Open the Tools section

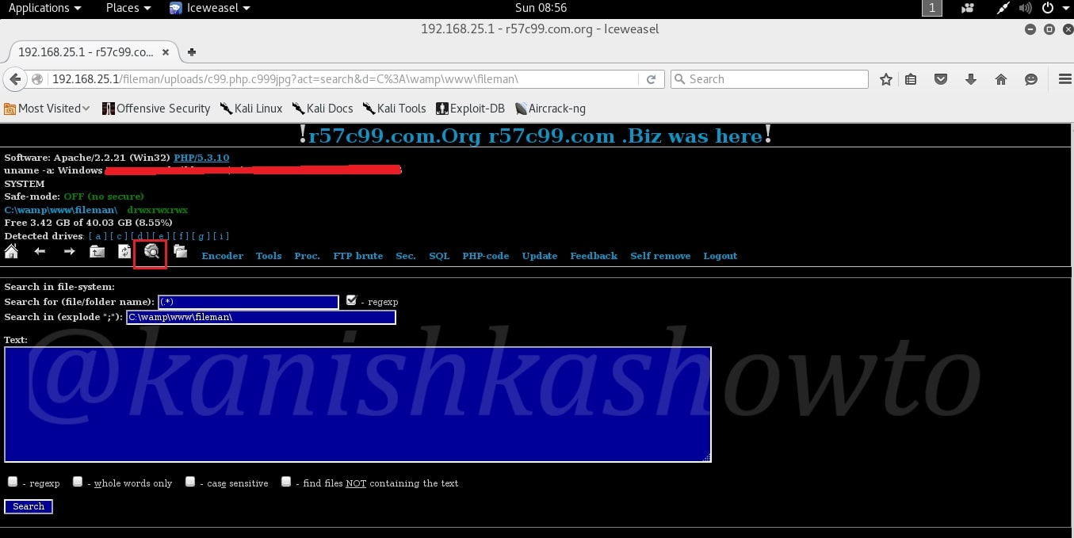tap(269, 256)
